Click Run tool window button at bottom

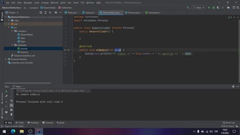coord(9,123)
